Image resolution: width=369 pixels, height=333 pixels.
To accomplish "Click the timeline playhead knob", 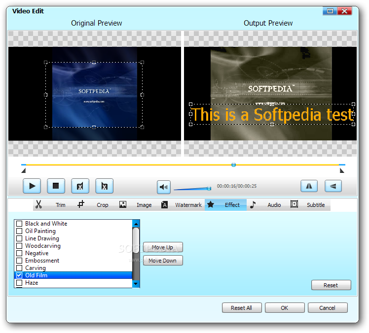I will click(x=233, y=165).
